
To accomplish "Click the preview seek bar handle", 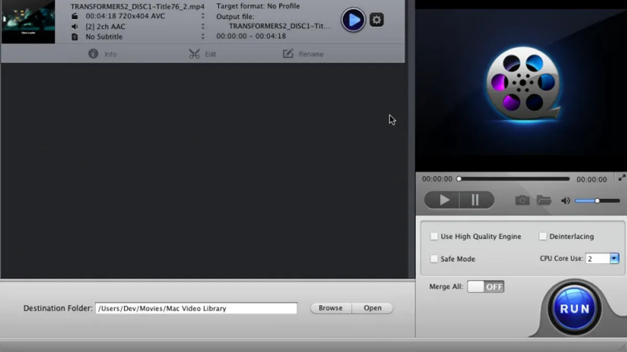I will point(459,179).
